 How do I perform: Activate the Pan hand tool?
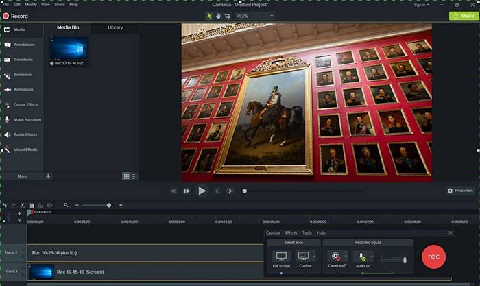219,16
